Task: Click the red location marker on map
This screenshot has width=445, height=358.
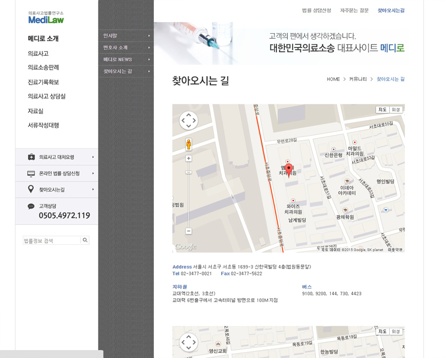Action: point(289,170)
